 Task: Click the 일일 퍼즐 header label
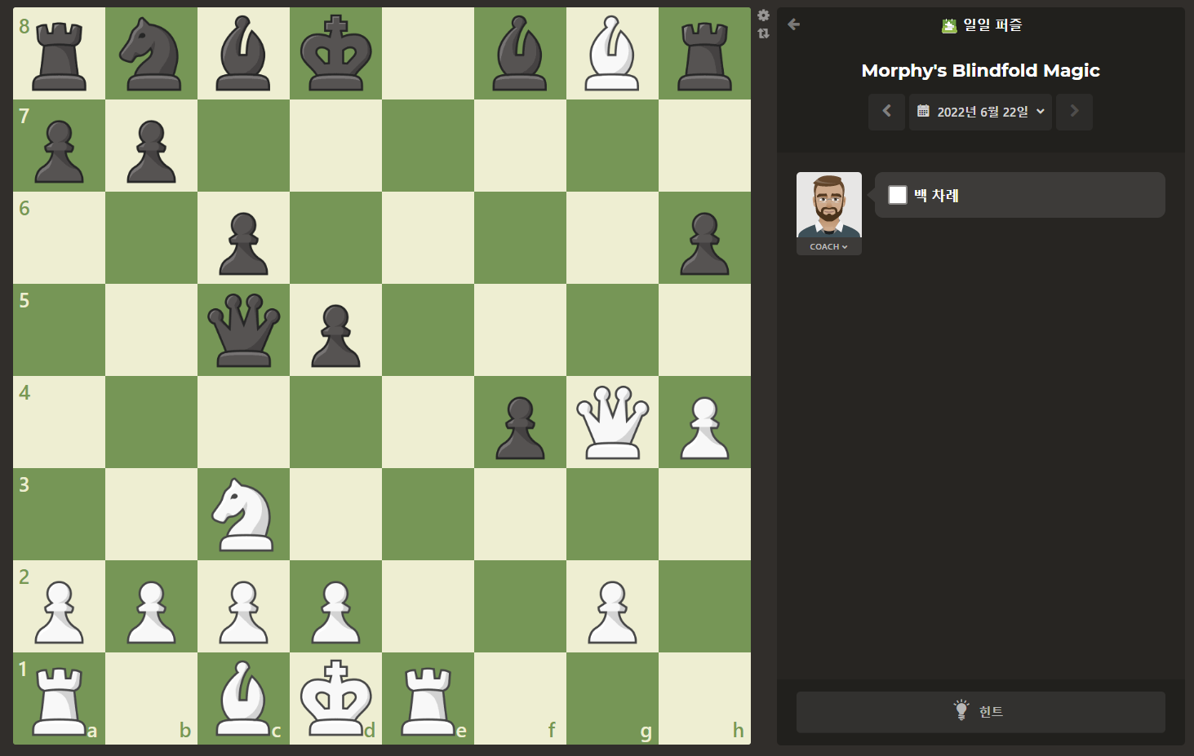click(x=992, y=25)
